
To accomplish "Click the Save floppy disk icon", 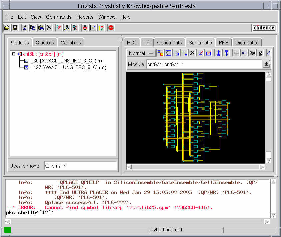I will pos(15,28).
